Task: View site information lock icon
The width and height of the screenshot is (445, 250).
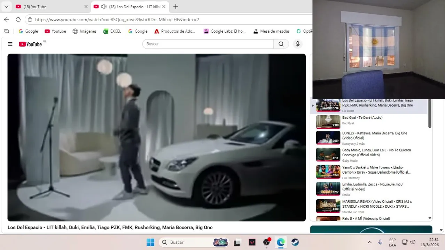Action: (30, 20)
